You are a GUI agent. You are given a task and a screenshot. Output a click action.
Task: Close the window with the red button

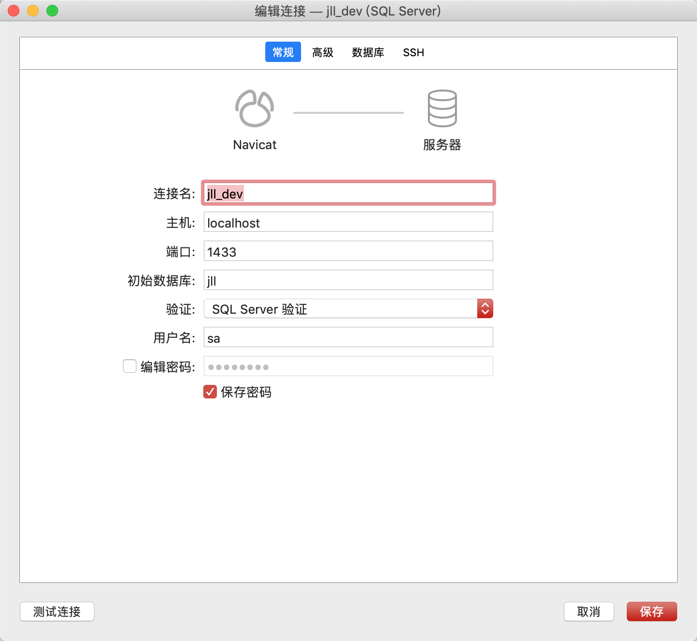(x=14, y=11)
